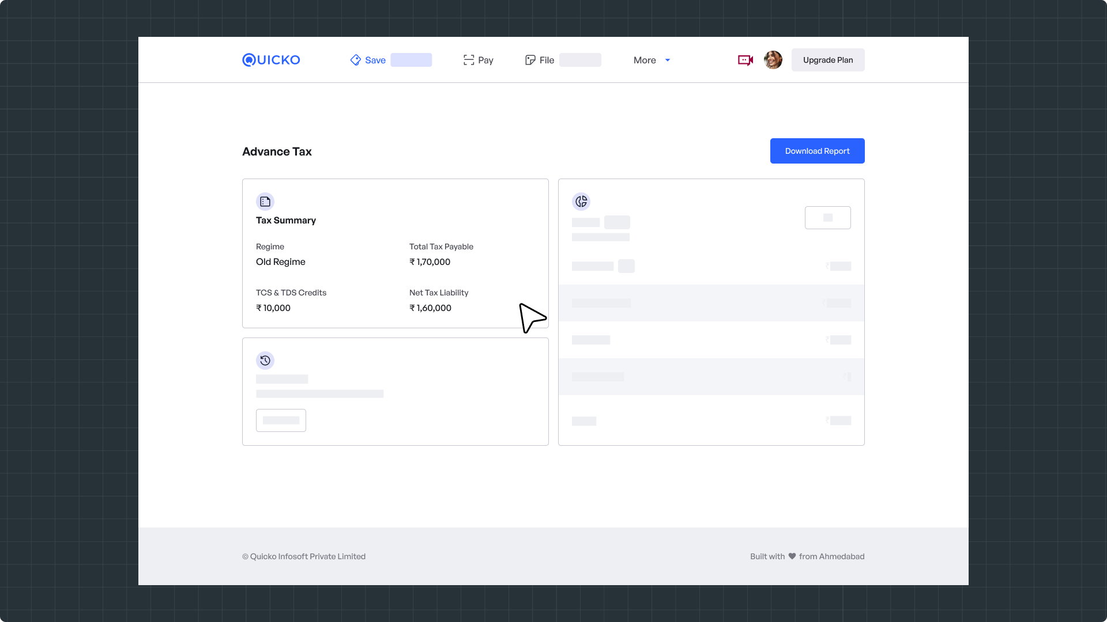The width and height of the screenshot is (1107, 622).
Task: Open the More menu
Action: coord(645,60)
